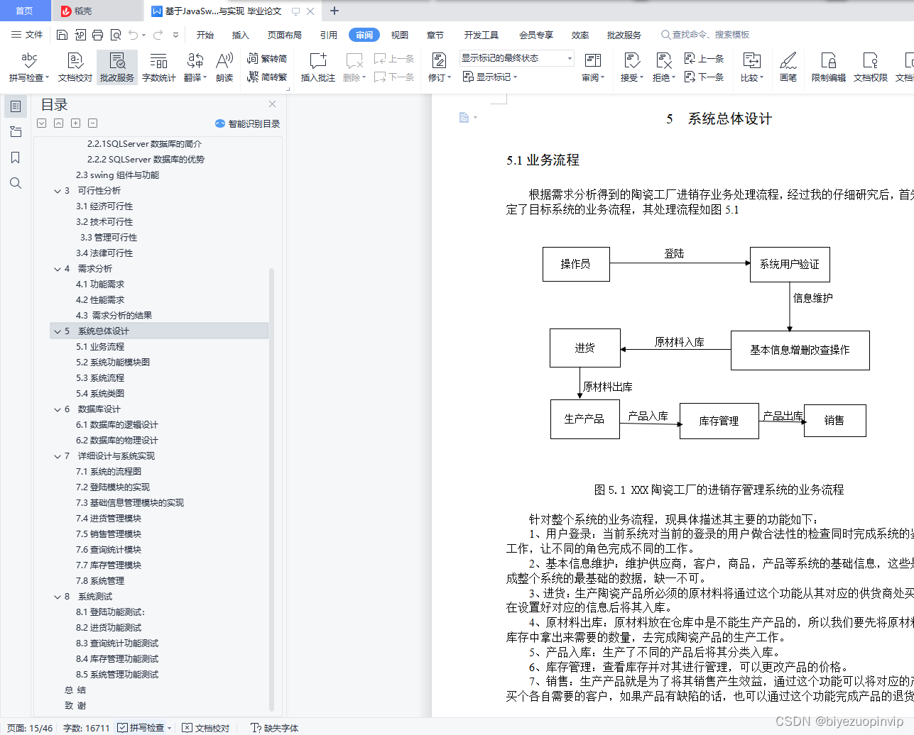The height and width of the screenshot is (735, 914).
Task: Open a new document tab with plus
Action: [334, 11]
